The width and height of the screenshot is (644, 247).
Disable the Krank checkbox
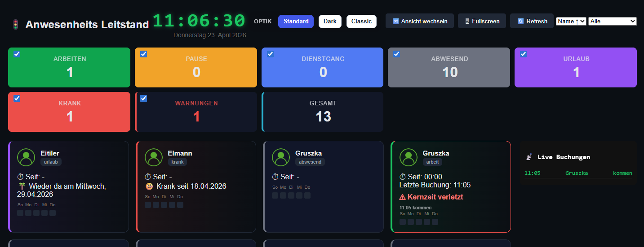coord(17,99)
